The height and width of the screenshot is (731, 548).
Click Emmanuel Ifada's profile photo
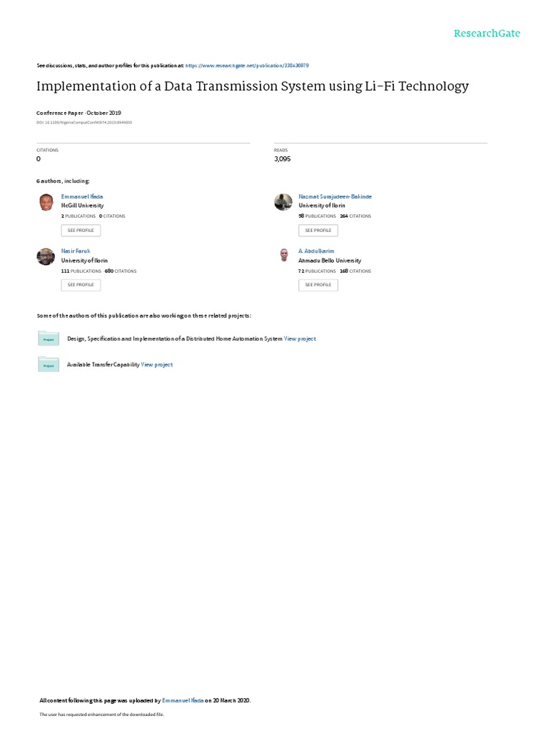pos(46,202)
